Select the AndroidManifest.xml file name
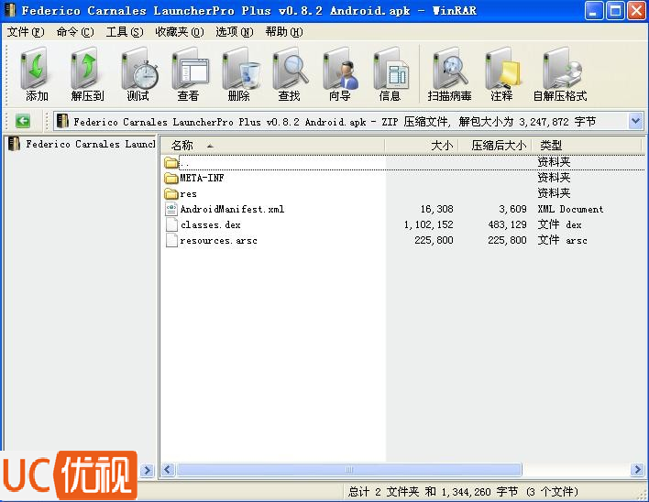This screenshot has width=649, height=502. pos(232,209)
